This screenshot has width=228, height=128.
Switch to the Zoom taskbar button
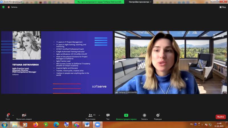pyautogui.click(x=97, y=125)
